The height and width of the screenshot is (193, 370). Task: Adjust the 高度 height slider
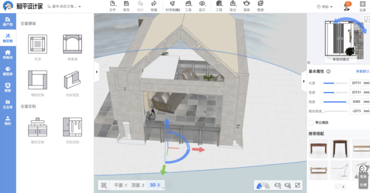(335, 102)
